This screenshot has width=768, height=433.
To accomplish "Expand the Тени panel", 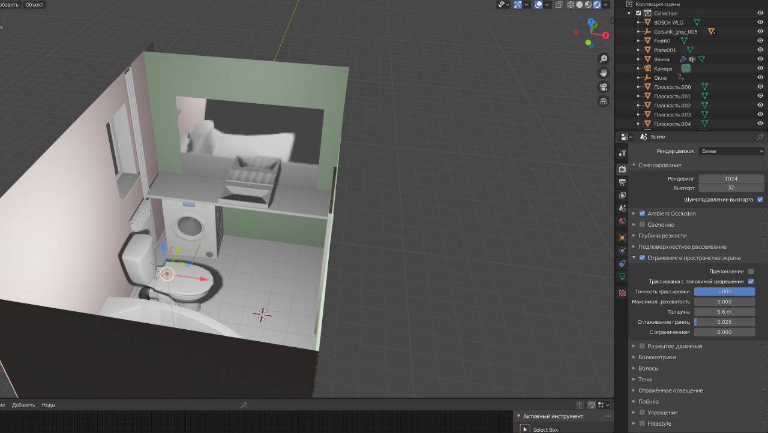I will coord(634,380).
